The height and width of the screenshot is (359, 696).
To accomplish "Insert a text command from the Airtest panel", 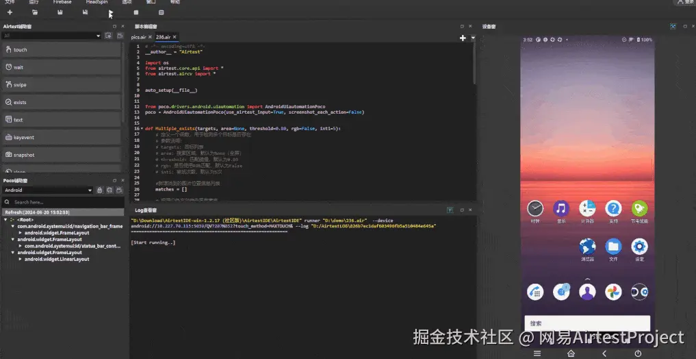I will [62, 120].
